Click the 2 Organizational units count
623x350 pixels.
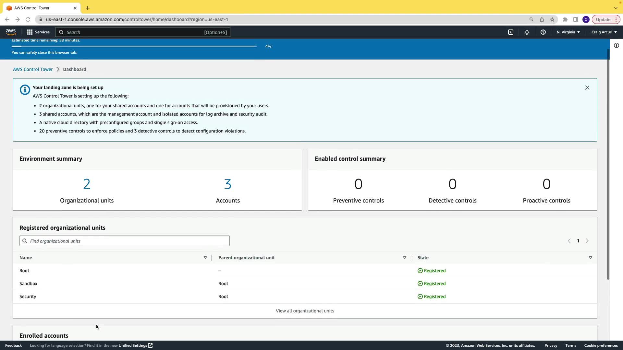pyautogui.click(x=87, y=184)
